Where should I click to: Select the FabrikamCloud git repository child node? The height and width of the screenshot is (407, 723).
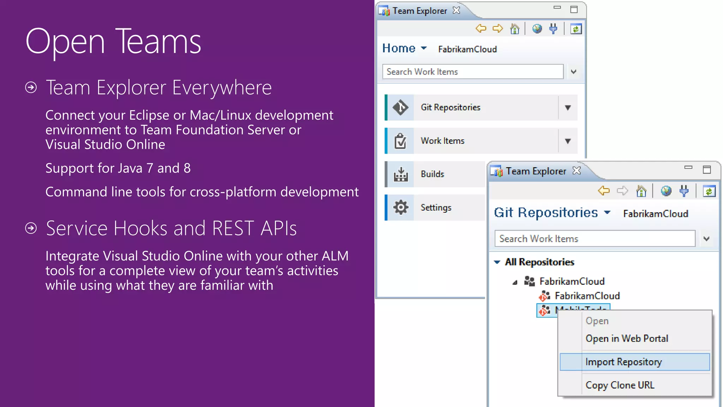click(587, 296)
